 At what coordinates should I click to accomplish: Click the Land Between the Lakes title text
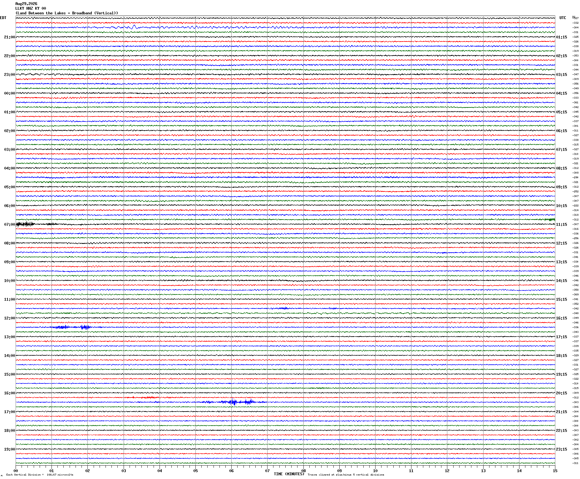[x=67, y=13]
